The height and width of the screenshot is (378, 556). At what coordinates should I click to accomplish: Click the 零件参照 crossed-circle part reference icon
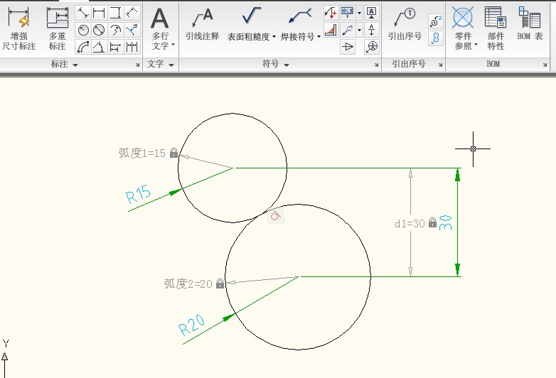pyautogui.click(x=463, y=18)
